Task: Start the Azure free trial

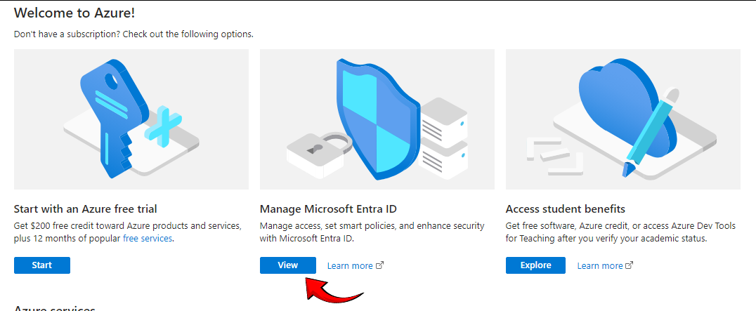Action: (42, 265)
